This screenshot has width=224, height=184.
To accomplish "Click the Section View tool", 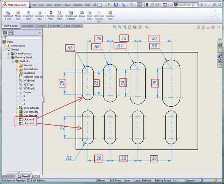I will [51, 15].
